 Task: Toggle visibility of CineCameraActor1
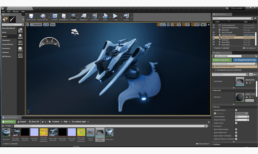tap(214, 25)
